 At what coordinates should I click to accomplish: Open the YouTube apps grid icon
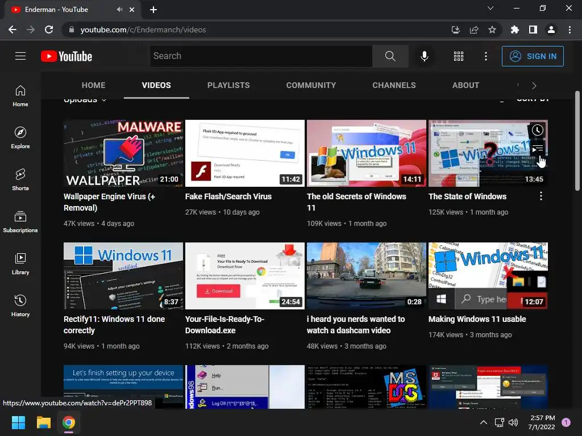click(x=459, y=56)
